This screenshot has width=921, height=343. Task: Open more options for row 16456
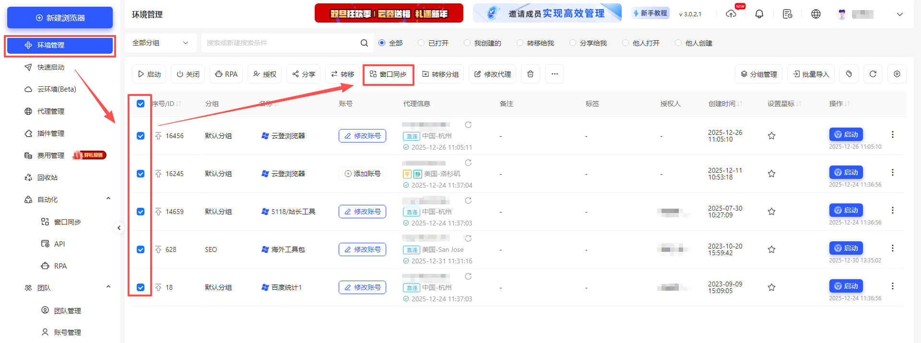click(892, 134)
